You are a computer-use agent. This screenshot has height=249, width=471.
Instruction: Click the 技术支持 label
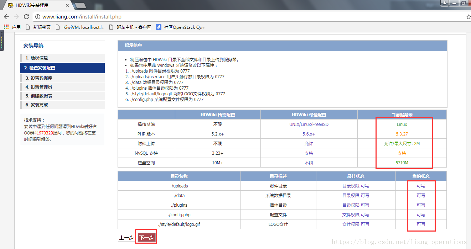point(34,120)
